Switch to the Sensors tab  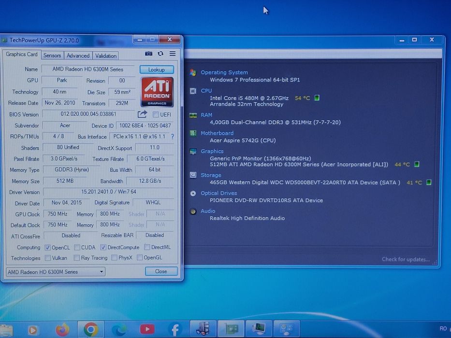(52, 56)
